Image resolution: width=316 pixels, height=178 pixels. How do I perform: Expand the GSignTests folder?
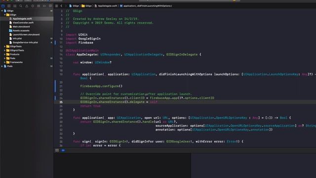(5, 46)
